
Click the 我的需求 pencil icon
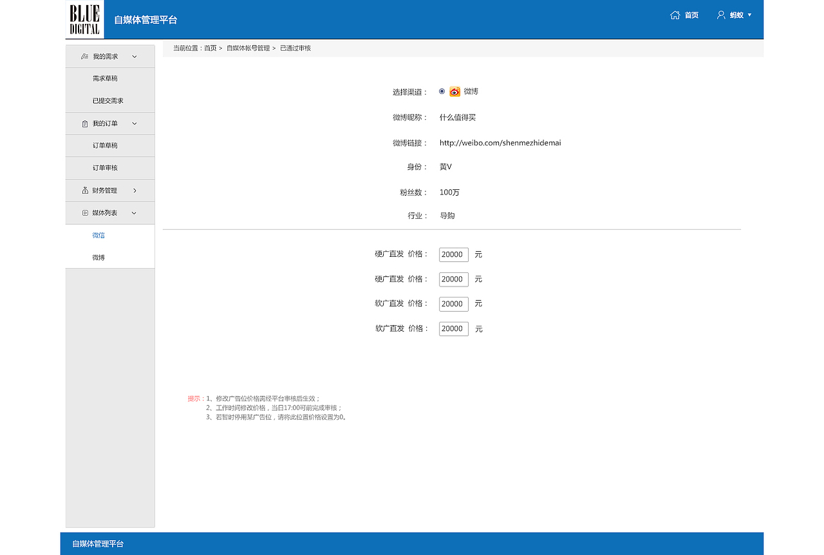click(x=84, y=57)
